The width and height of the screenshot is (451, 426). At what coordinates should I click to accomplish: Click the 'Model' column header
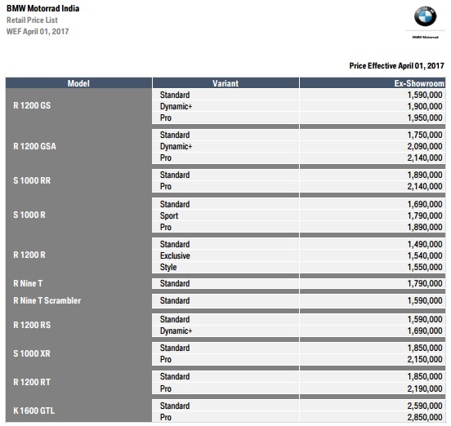point(78,83)
